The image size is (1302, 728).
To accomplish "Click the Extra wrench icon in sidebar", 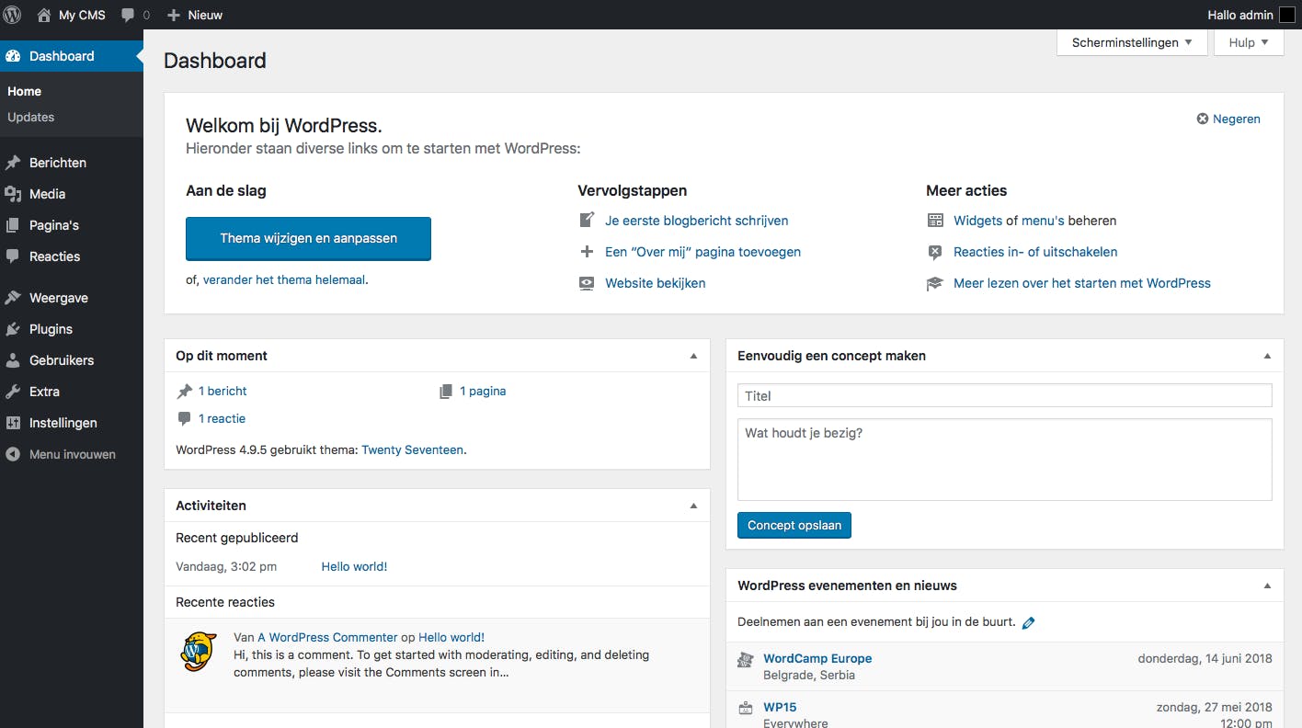I will click(13, 392).
